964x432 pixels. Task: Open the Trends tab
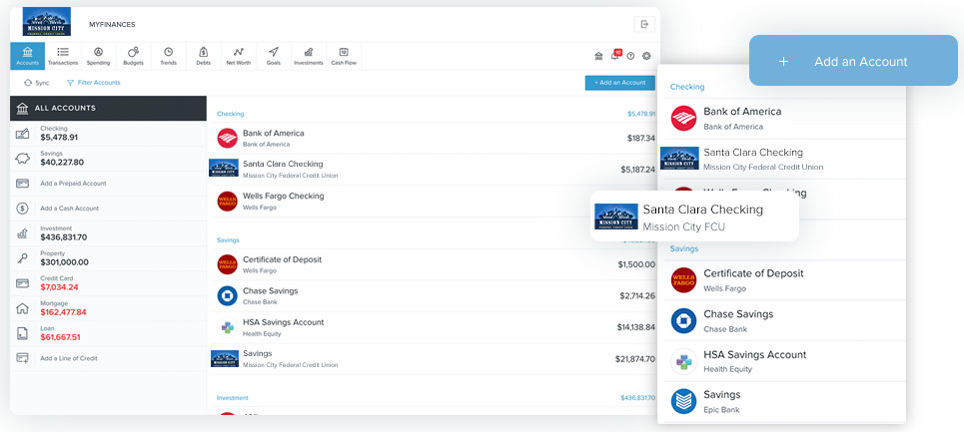tap(169, 56)
